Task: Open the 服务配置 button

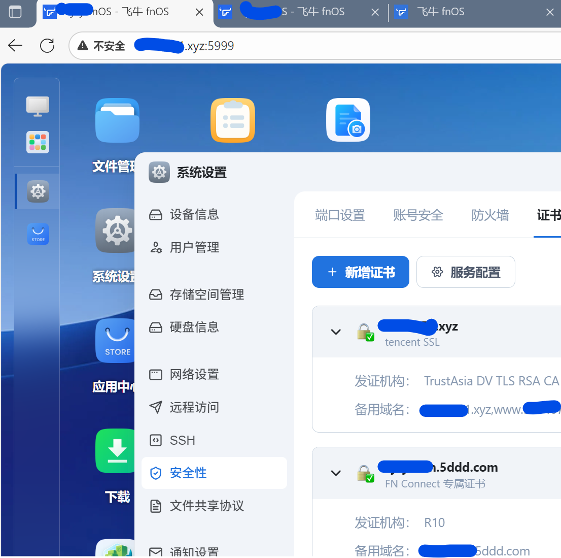Action: tap(466, 272)
